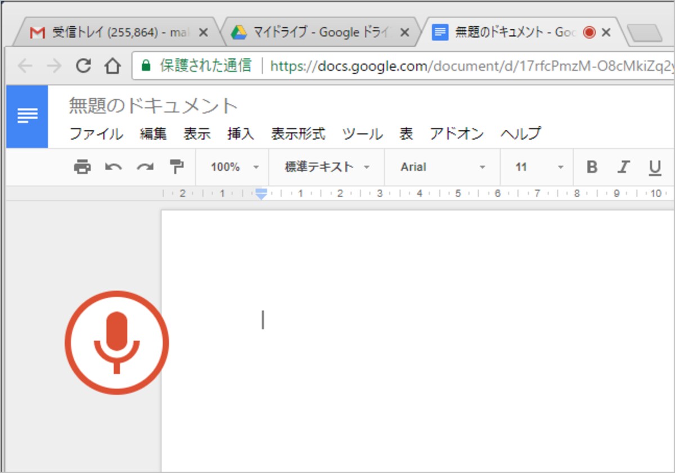Click the browser home icon
This screenshot has height=473, width=675.
click(112, 66)
